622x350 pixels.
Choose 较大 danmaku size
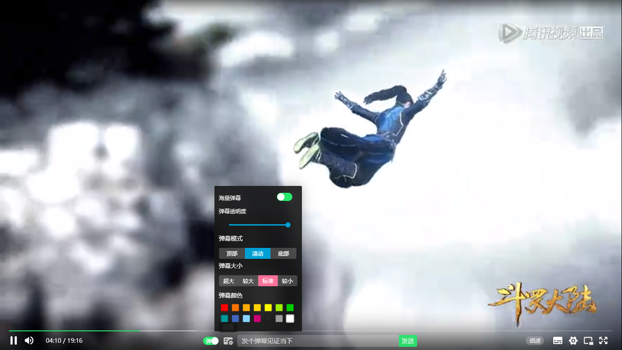(248, 281)
